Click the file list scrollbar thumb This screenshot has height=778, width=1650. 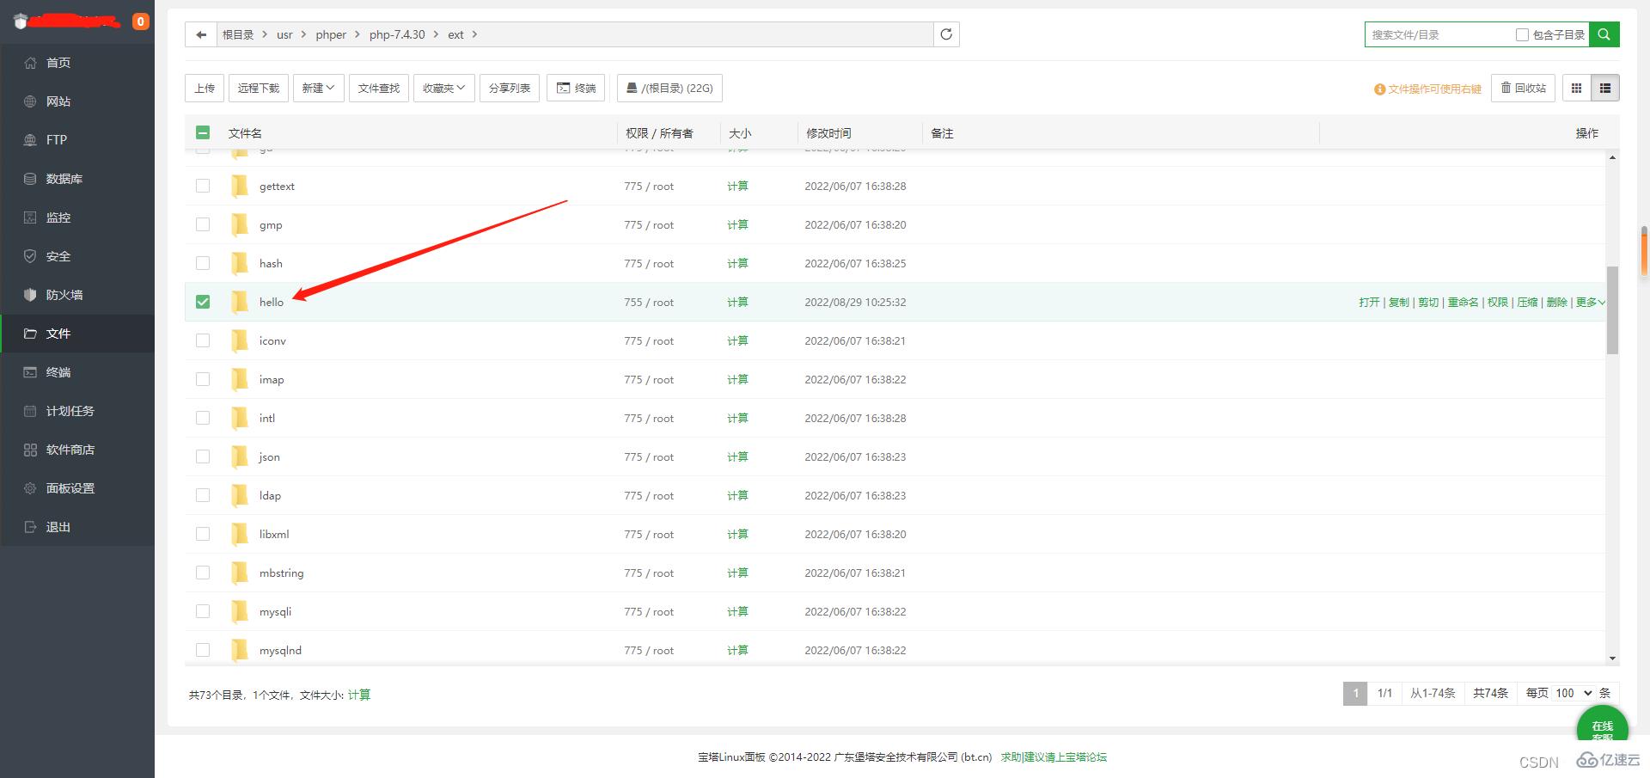[x=1612, y=309]
